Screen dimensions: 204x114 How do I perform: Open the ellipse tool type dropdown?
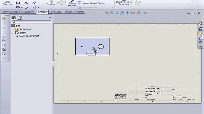pyautogui.click(x=38, y=3)
